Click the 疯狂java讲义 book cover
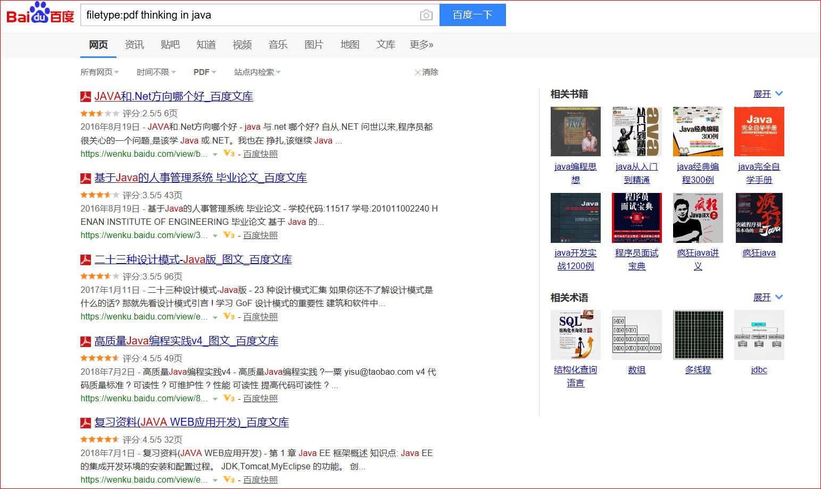 pyautogui.click(x=698, y=218)
